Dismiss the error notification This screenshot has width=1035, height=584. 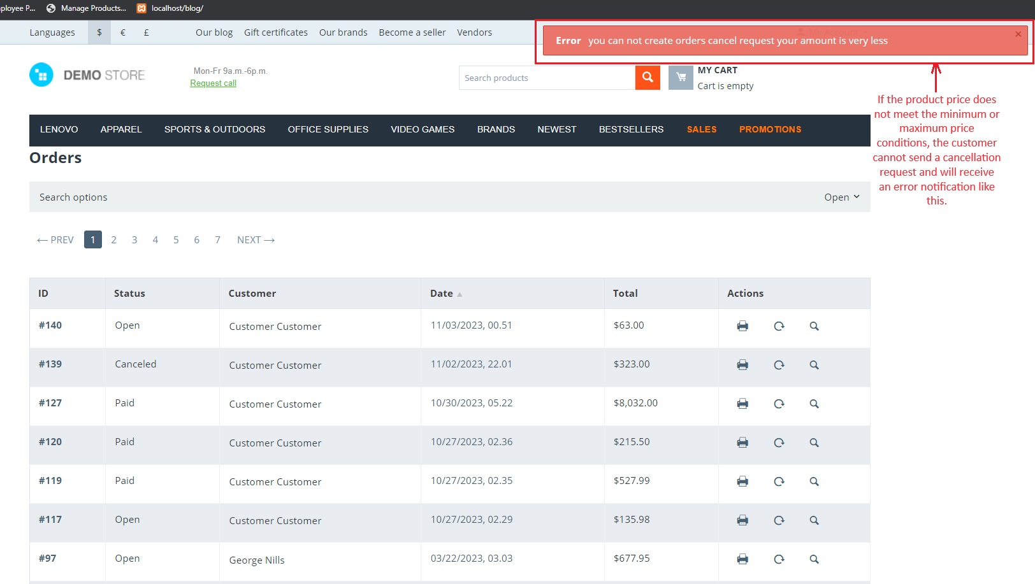(x=1018, y=34)
